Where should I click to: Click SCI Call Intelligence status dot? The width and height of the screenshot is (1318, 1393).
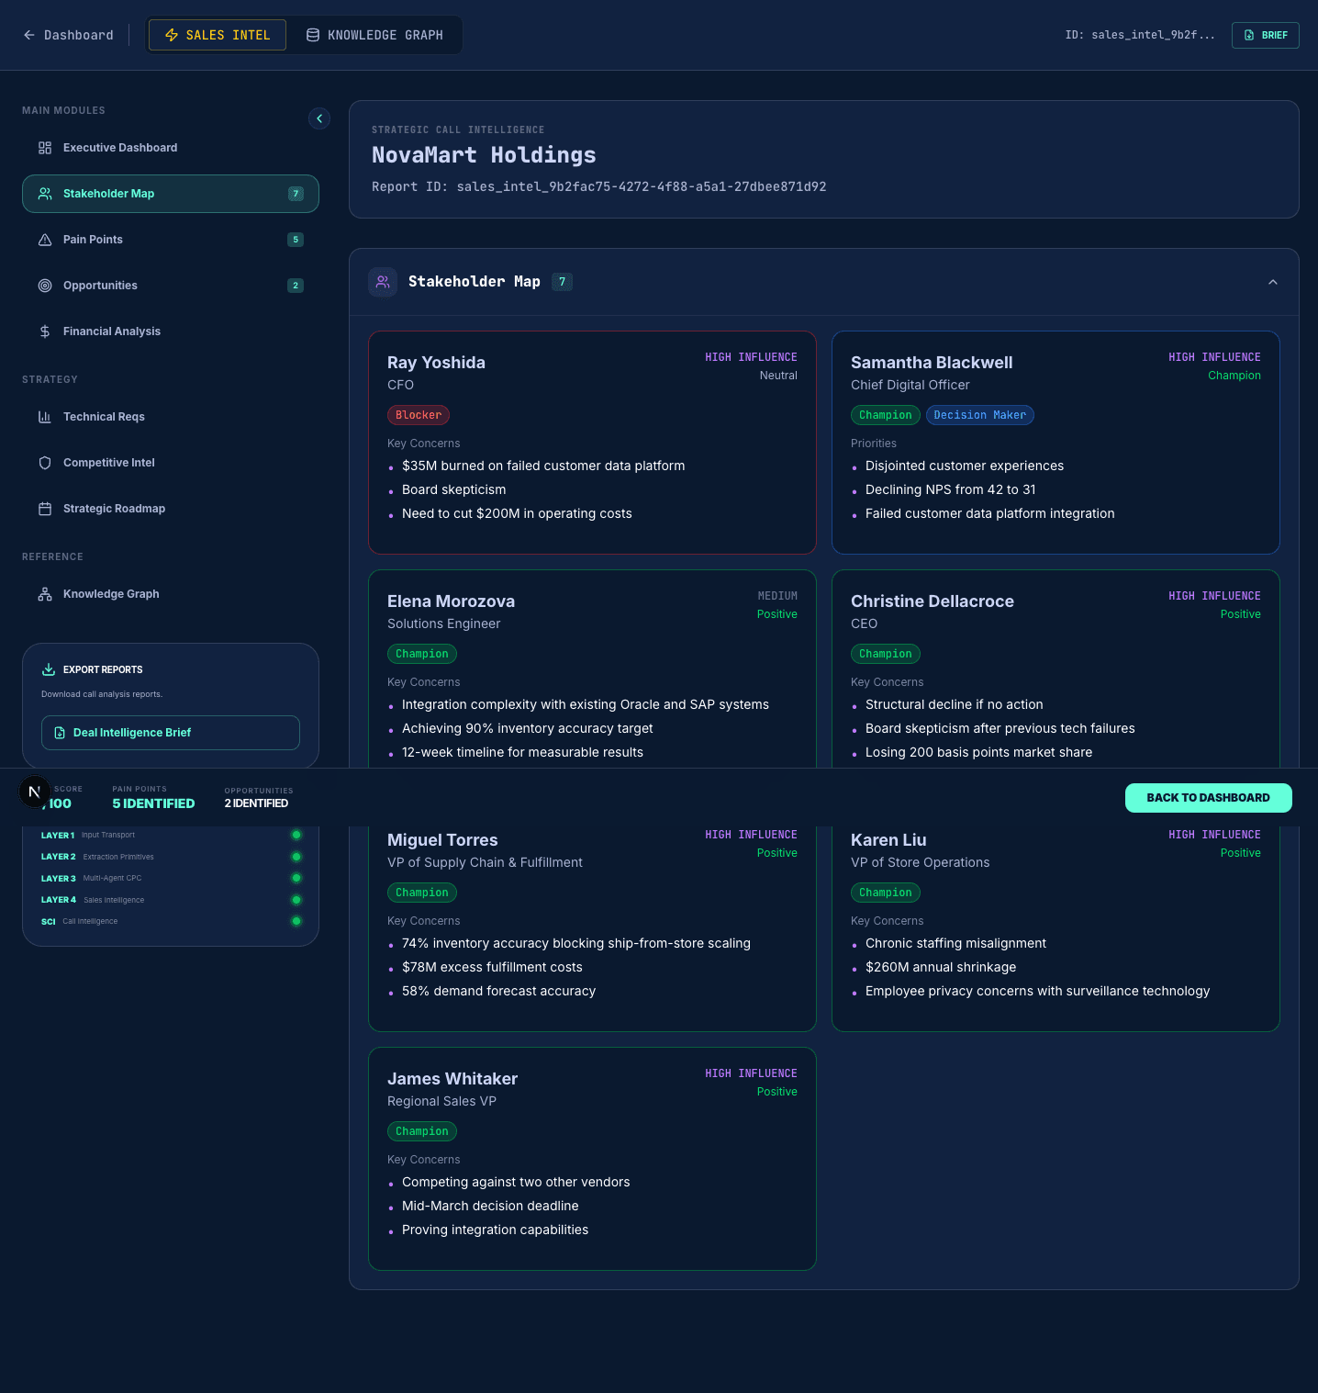(296, 921)
